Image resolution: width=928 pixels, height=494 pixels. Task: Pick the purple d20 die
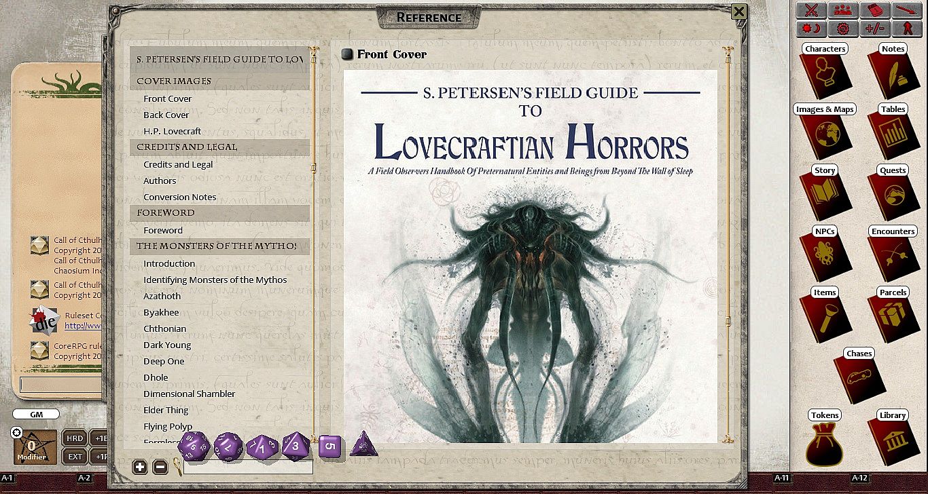click(193, 445)
